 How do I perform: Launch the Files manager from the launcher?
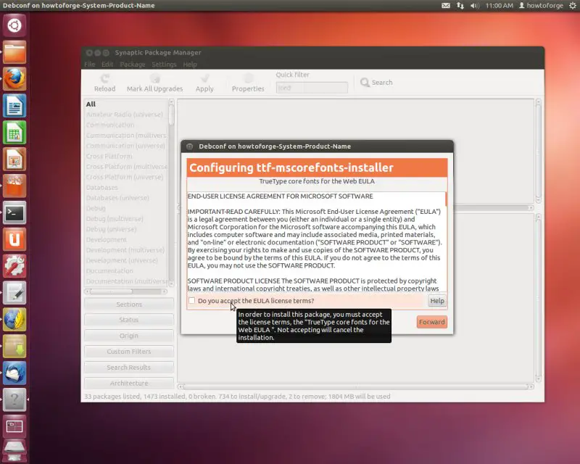14,52
